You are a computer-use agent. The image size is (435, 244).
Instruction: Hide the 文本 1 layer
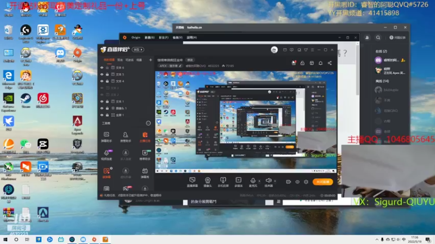click(102, 101)
